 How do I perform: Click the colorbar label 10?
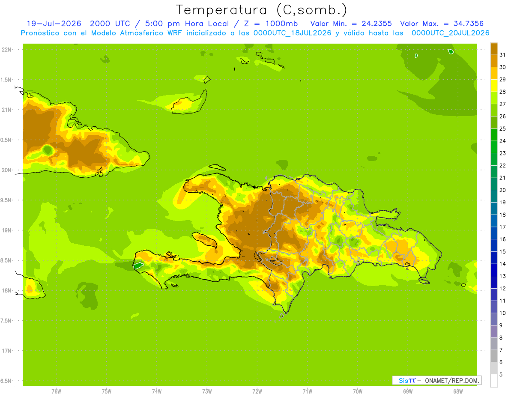coord(502,313)
